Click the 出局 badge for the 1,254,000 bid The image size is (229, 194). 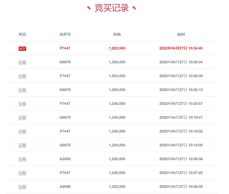[x=22, y=76]
